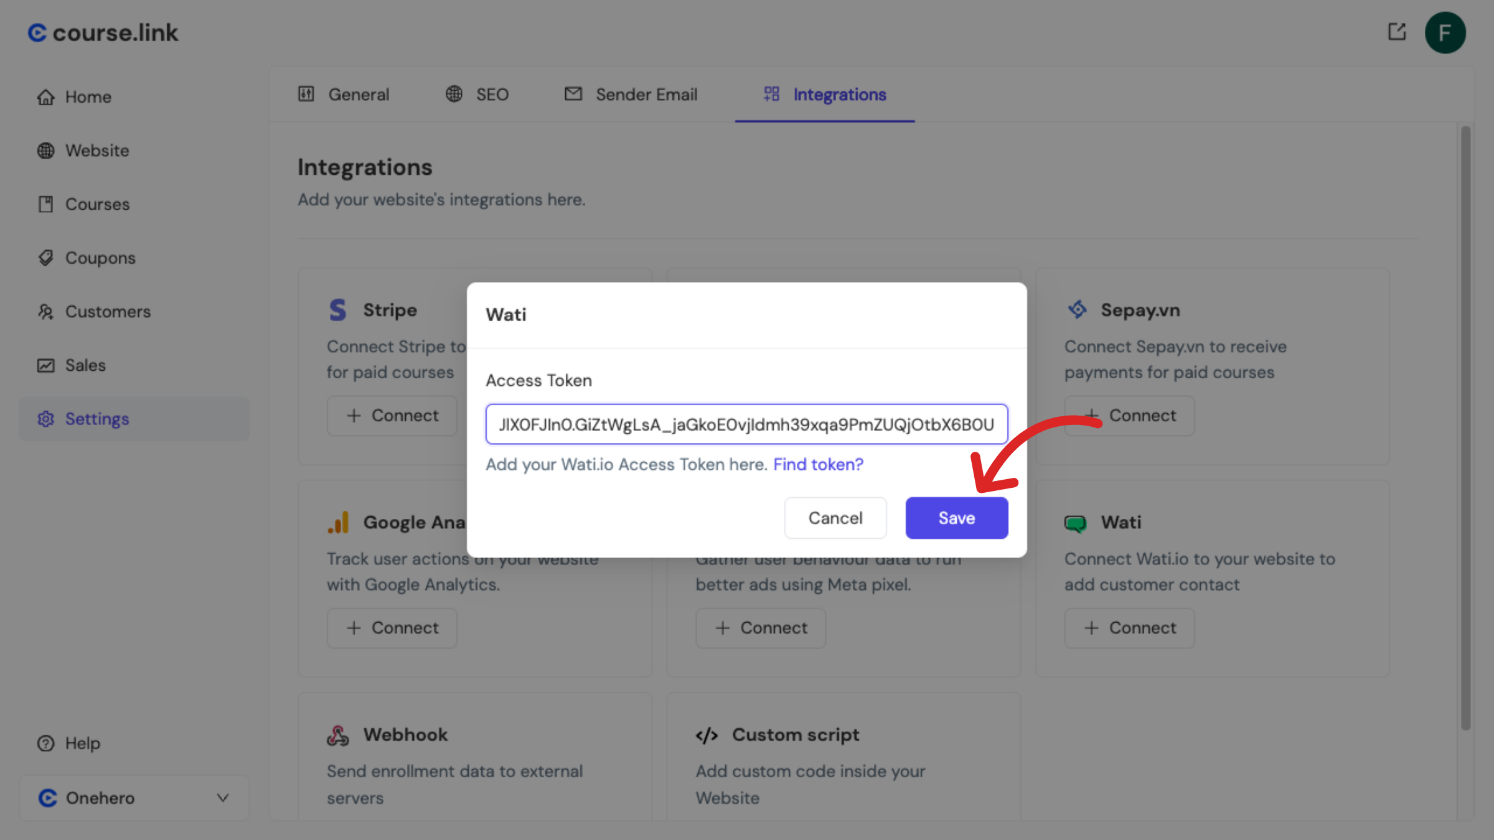1494x840 pixels.
Task: Click the Website globe icon
Action: (x=45, y=150)
